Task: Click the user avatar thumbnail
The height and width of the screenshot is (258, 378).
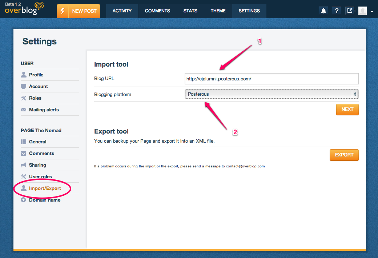Action: [x=363, y=11]
